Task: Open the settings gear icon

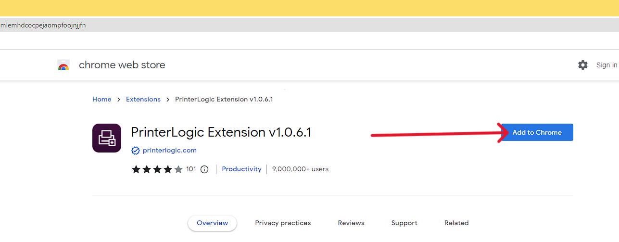Action: 583,65
